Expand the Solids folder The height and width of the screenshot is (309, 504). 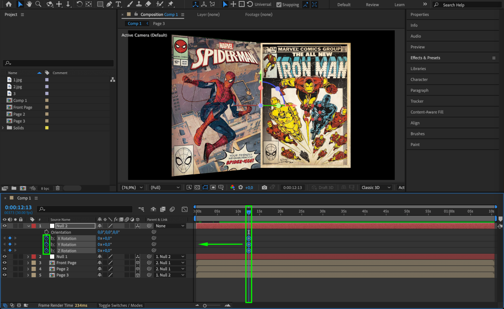pos(3,128)
